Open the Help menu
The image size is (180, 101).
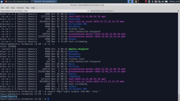tap(33, 8)
